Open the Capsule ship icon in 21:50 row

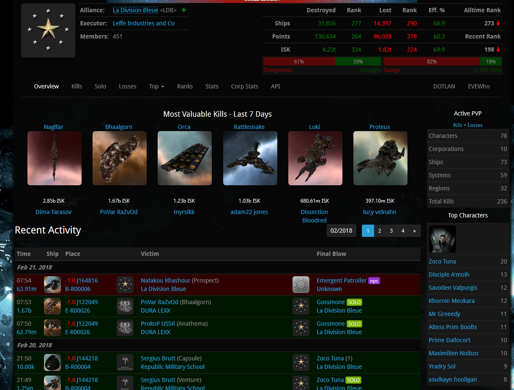[52, 363]
